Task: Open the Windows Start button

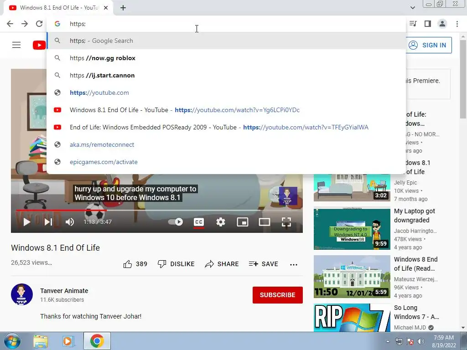Action: [12, 341]
